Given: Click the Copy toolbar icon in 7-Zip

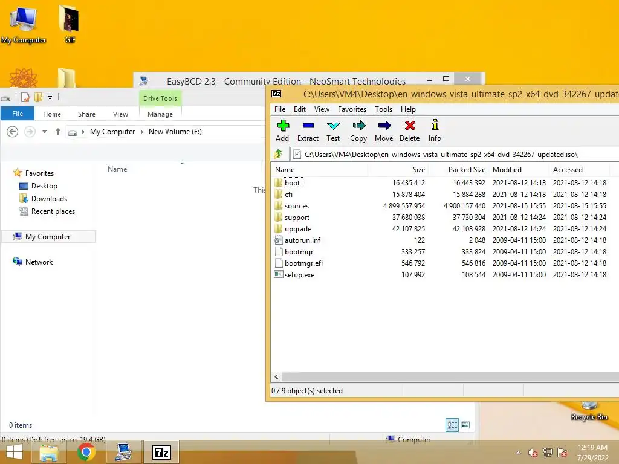Looking at the screenshot, I should click(x=358, y=130).
